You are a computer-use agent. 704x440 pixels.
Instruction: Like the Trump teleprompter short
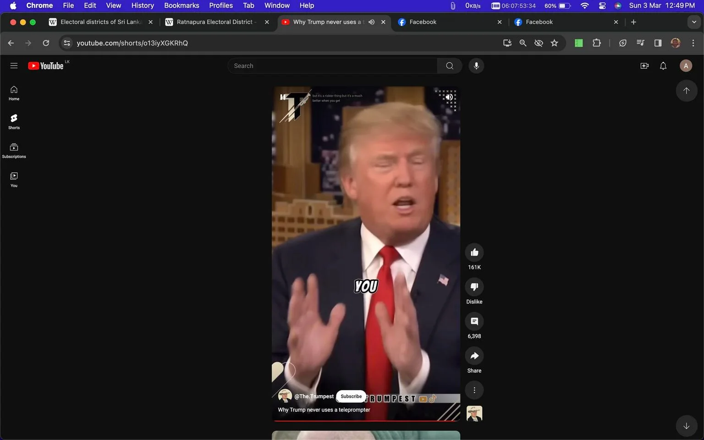474,253
